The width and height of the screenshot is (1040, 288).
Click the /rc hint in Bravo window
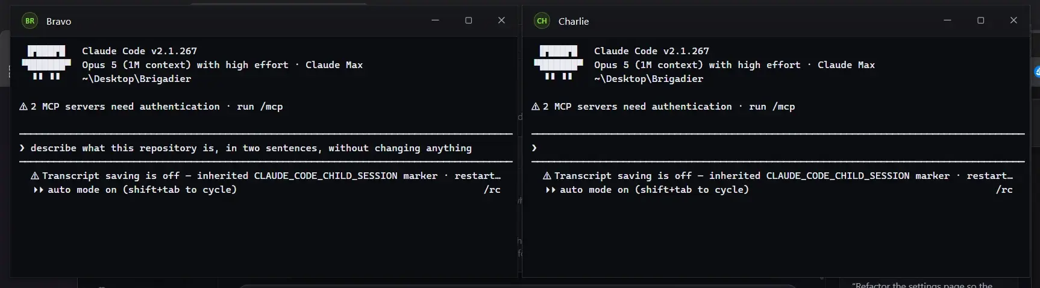click(492, 190)
